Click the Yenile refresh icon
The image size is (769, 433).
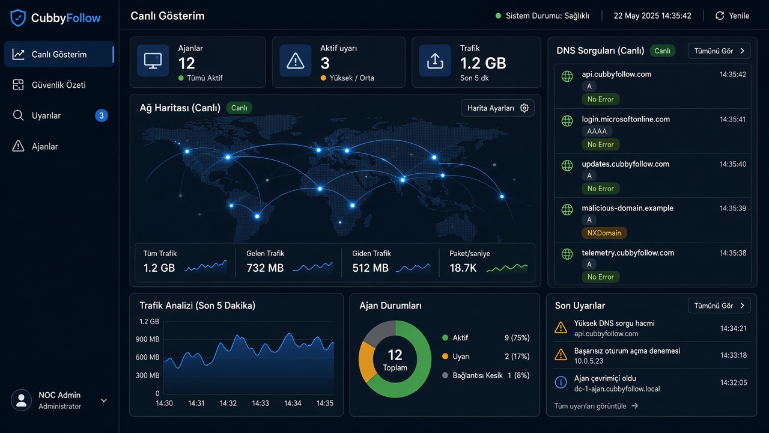[x=719, y=16]
